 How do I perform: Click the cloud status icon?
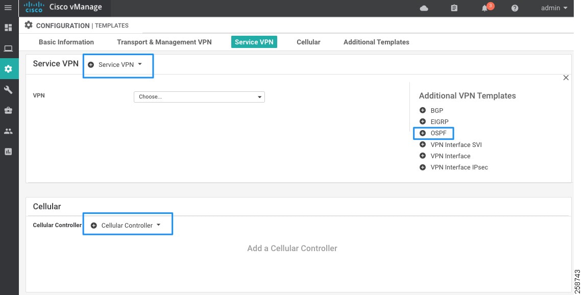[x=424, y=8]
